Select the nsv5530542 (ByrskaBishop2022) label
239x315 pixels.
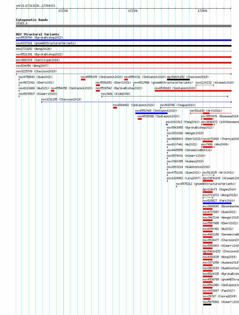tap(119, 88)
